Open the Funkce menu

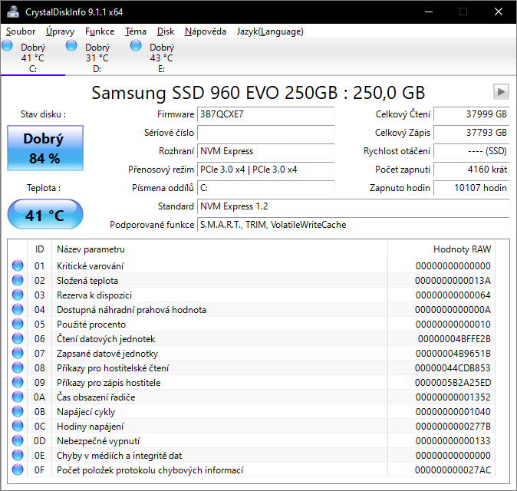[x=100, y=31]
